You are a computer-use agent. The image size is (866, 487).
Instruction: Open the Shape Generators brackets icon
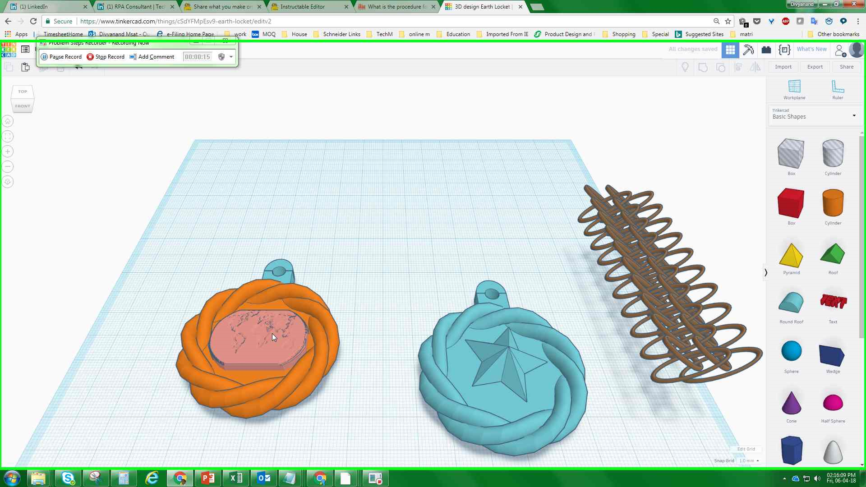tap(784, 50)
